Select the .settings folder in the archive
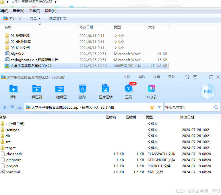This screenshot has height=195, width=221. (10, 130)
